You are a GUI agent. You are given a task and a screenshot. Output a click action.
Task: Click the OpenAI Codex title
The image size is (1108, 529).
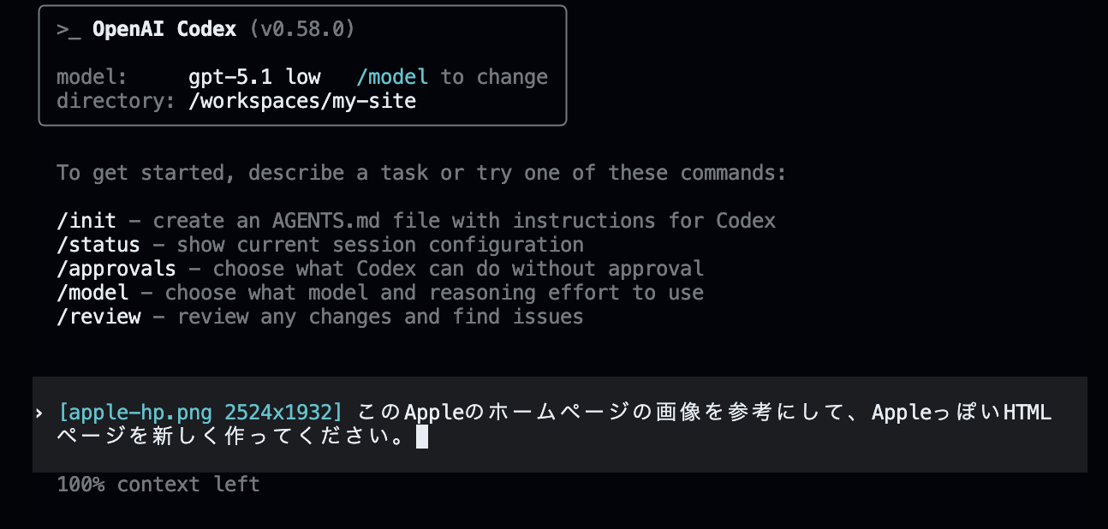tap(164, 29)
